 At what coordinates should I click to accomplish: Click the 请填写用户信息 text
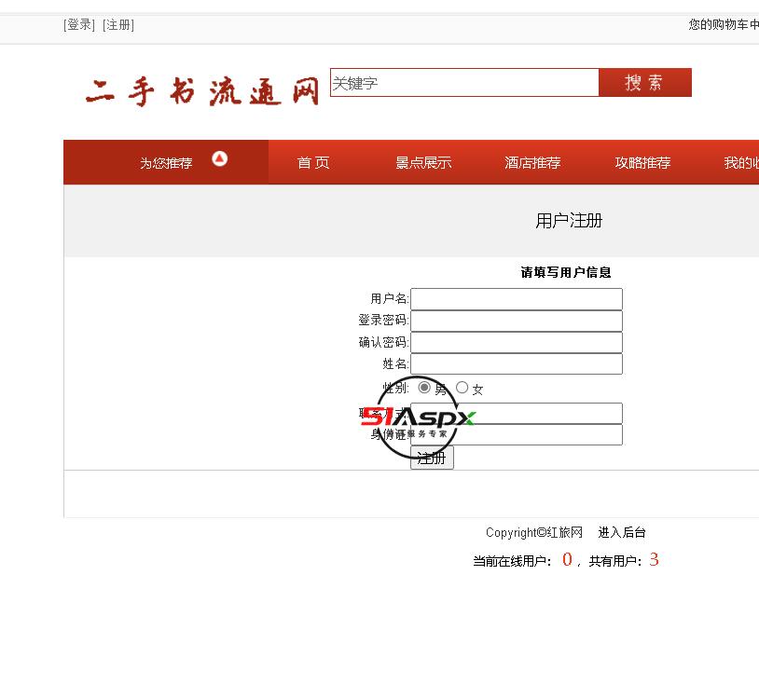tap(566, 272)
